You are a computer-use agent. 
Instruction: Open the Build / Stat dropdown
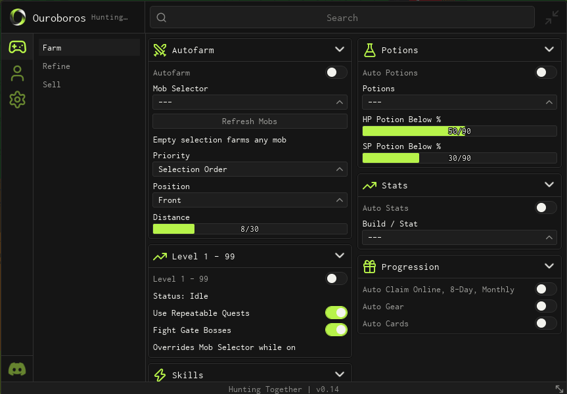point(460,238)
